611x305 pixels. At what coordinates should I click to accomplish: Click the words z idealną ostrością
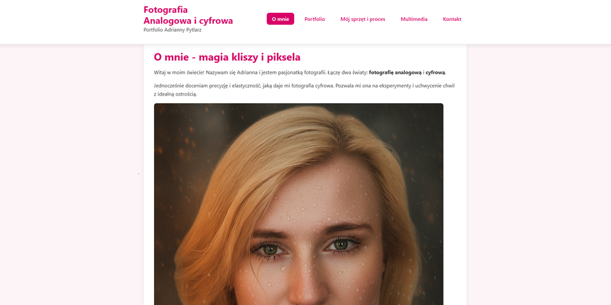pos(176,94)
